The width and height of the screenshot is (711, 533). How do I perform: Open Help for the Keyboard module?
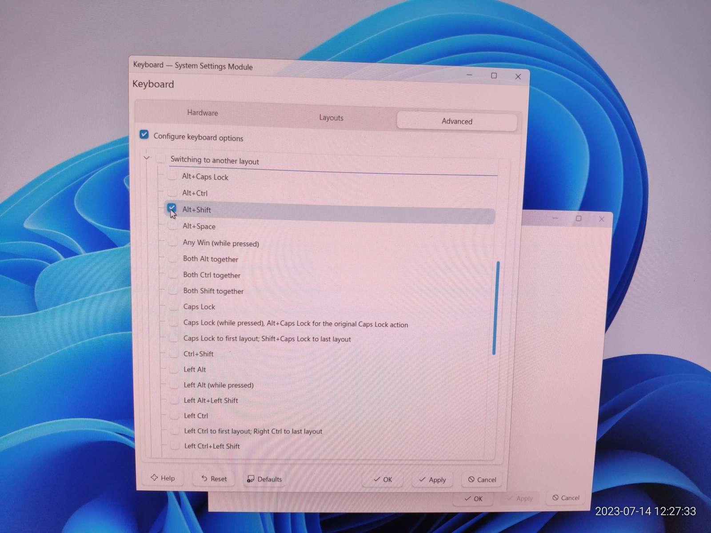click(163, 478)
